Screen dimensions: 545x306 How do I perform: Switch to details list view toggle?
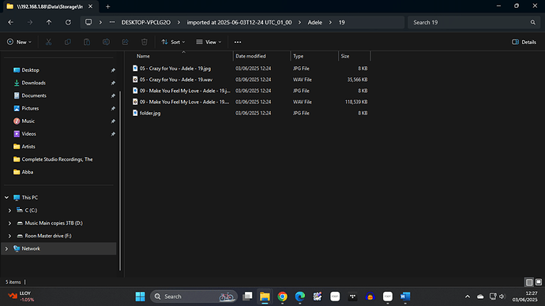tap(529, 282)
